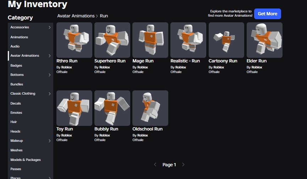Screen dimensions: 307x179
Task: Click the Superhero Run title link
Action: (110, 61)
